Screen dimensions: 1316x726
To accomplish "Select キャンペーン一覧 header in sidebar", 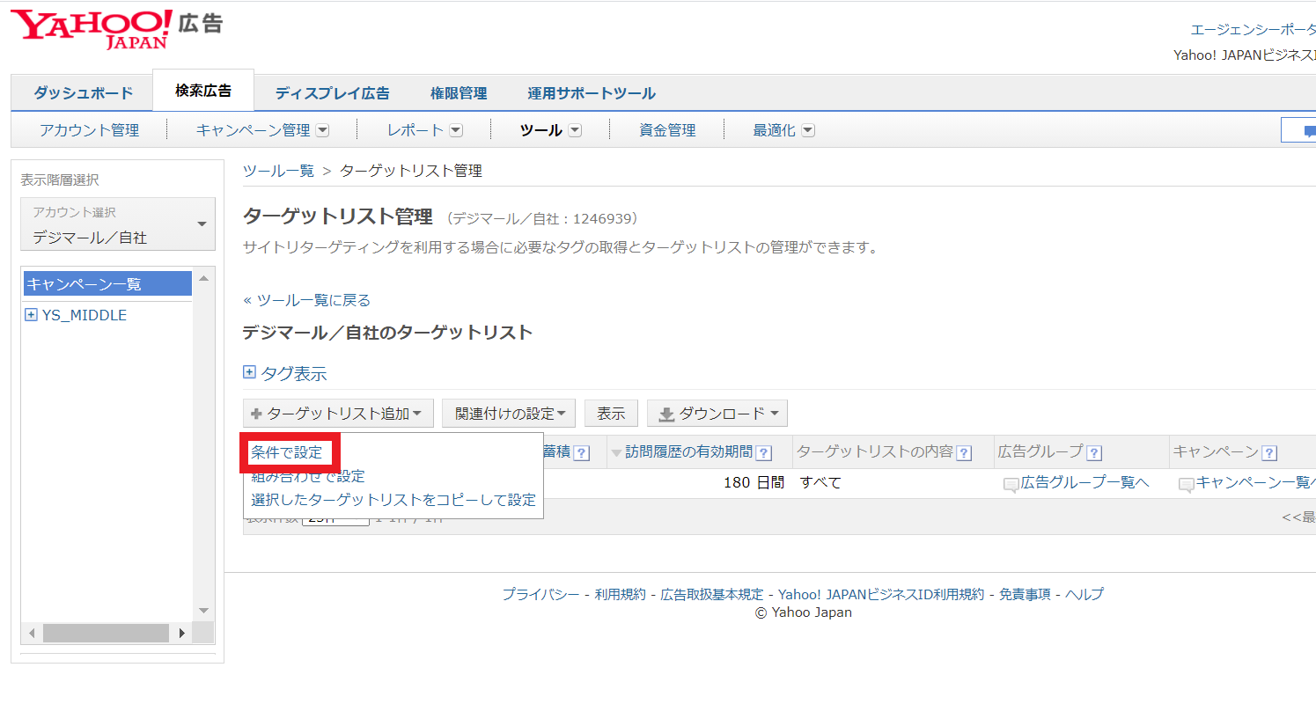I will coord(107,283).
